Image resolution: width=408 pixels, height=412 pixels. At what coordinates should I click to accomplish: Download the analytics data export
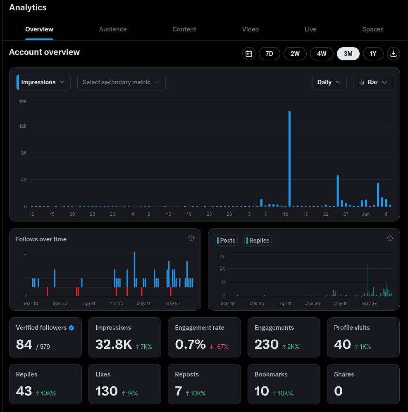tap(393, 54)
